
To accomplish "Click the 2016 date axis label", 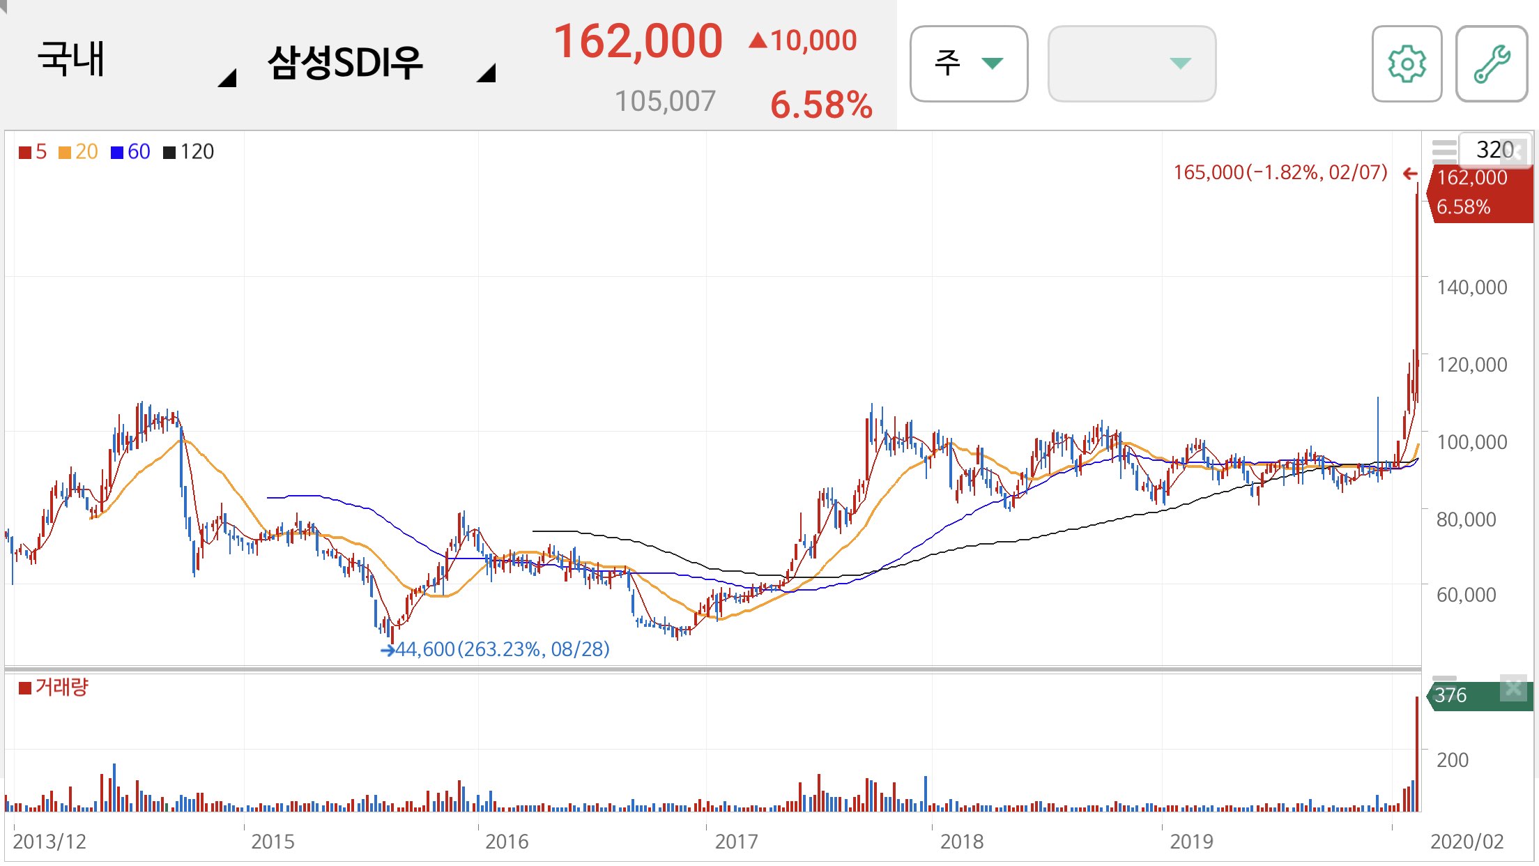I will click(507, 842).
